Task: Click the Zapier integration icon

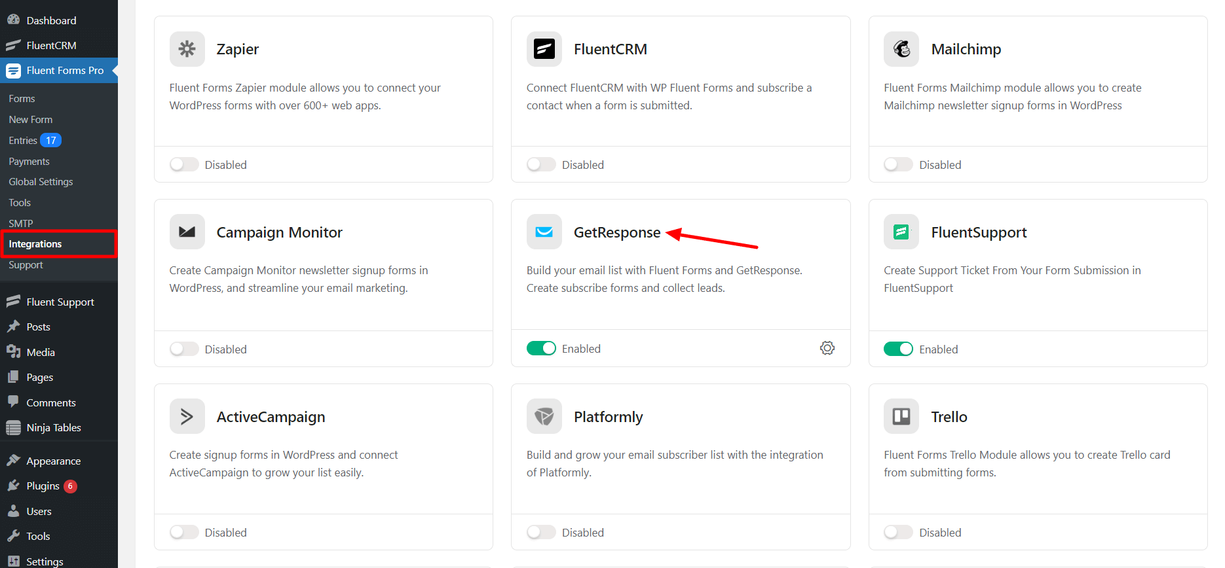Action: pos(187,49)
